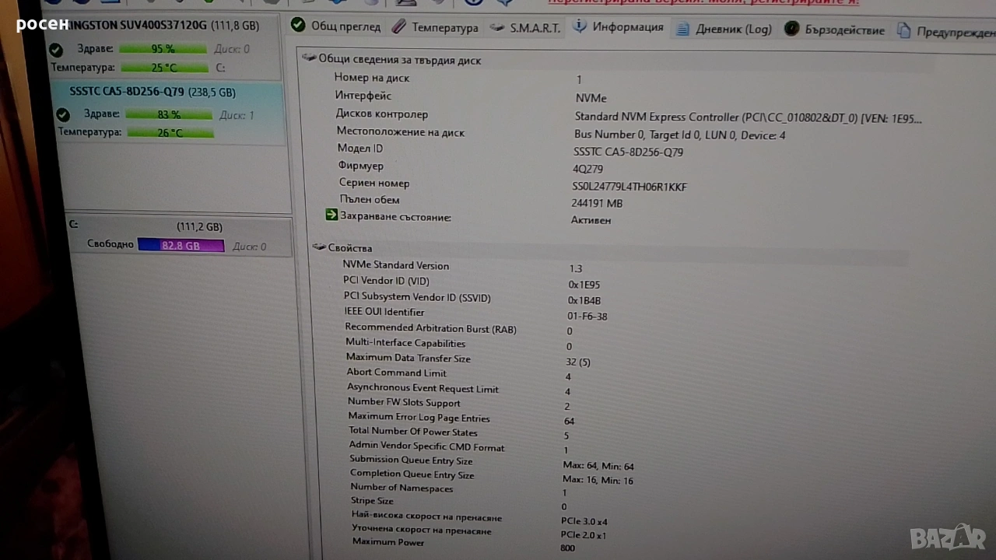Click the 'NVMe Standard Version' label
Viewport: 996px width, 560px height.
[x=395, y=265]
